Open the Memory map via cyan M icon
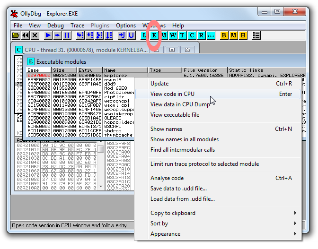This screenshot has height=249, width=318. click(164, 35)
